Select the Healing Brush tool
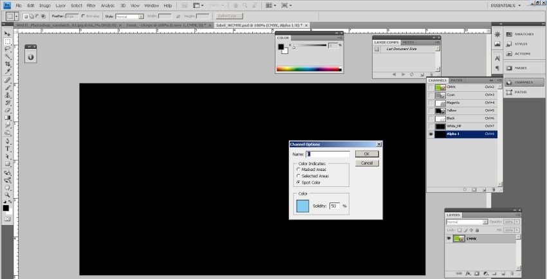 [x=7, y=80]
